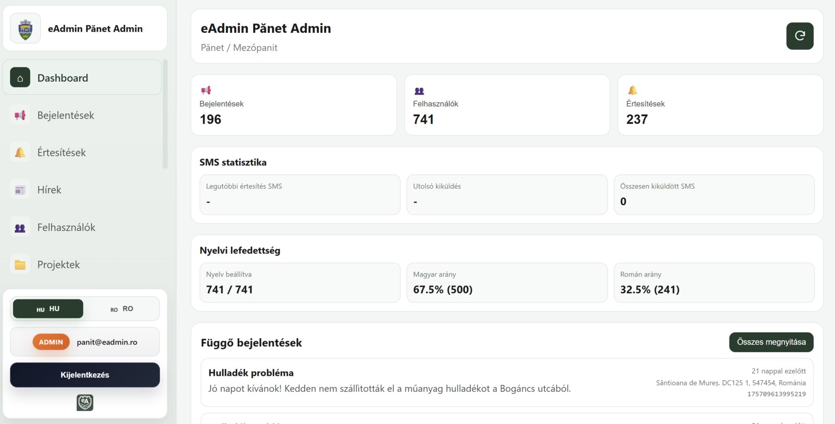The image size is (835, 424).
Task: Refresh the dashboard with the reload button
Action: click(x=800, y=36)
